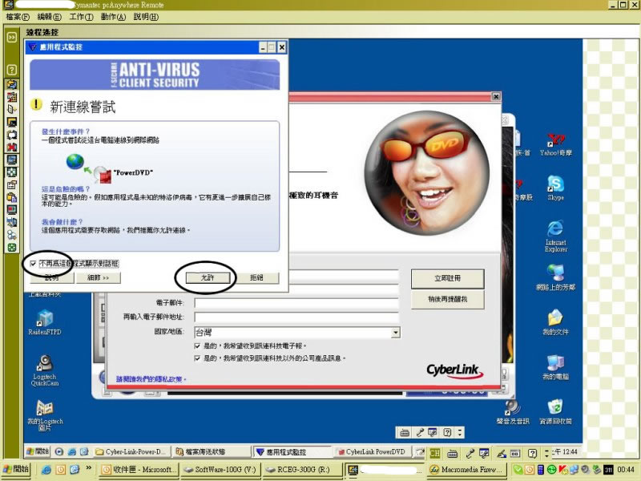The image size is (641, 481).
Task: Click the local system tray clock showing 00:44
Action: 626,470
